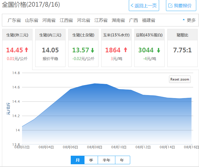
Task: Open the 生猪(外三元) price tab
Action: [x=17, y=35]
